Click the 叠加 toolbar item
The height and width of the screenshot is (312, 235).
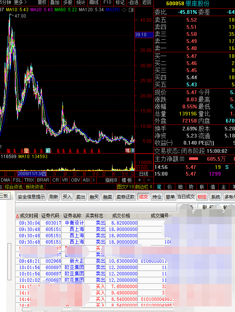pyautogui.click(x=55, y=2)
